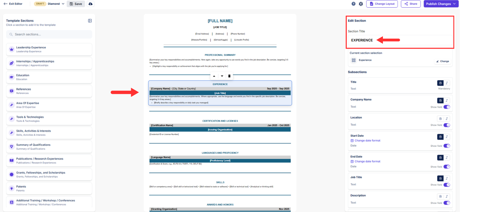Move Experience section up with arrow
503x212 pixels.
214,76
